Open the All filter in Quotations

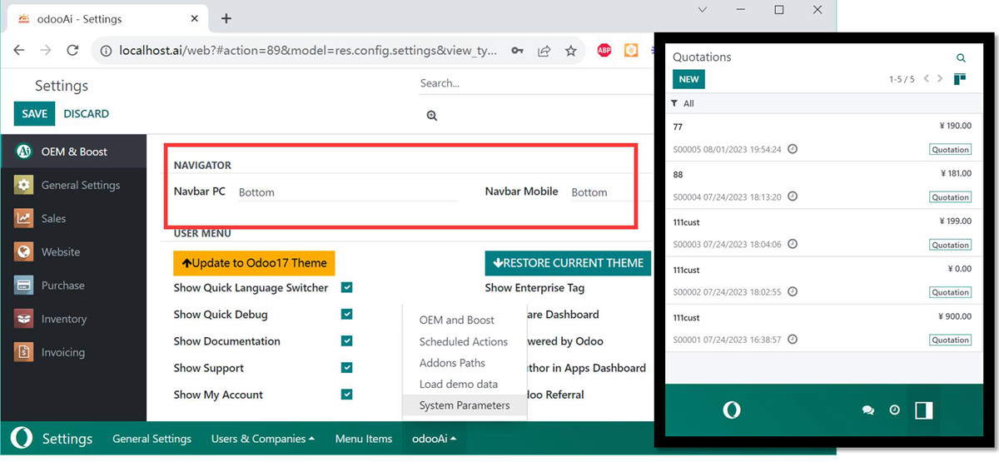click(x=683, y=103)
